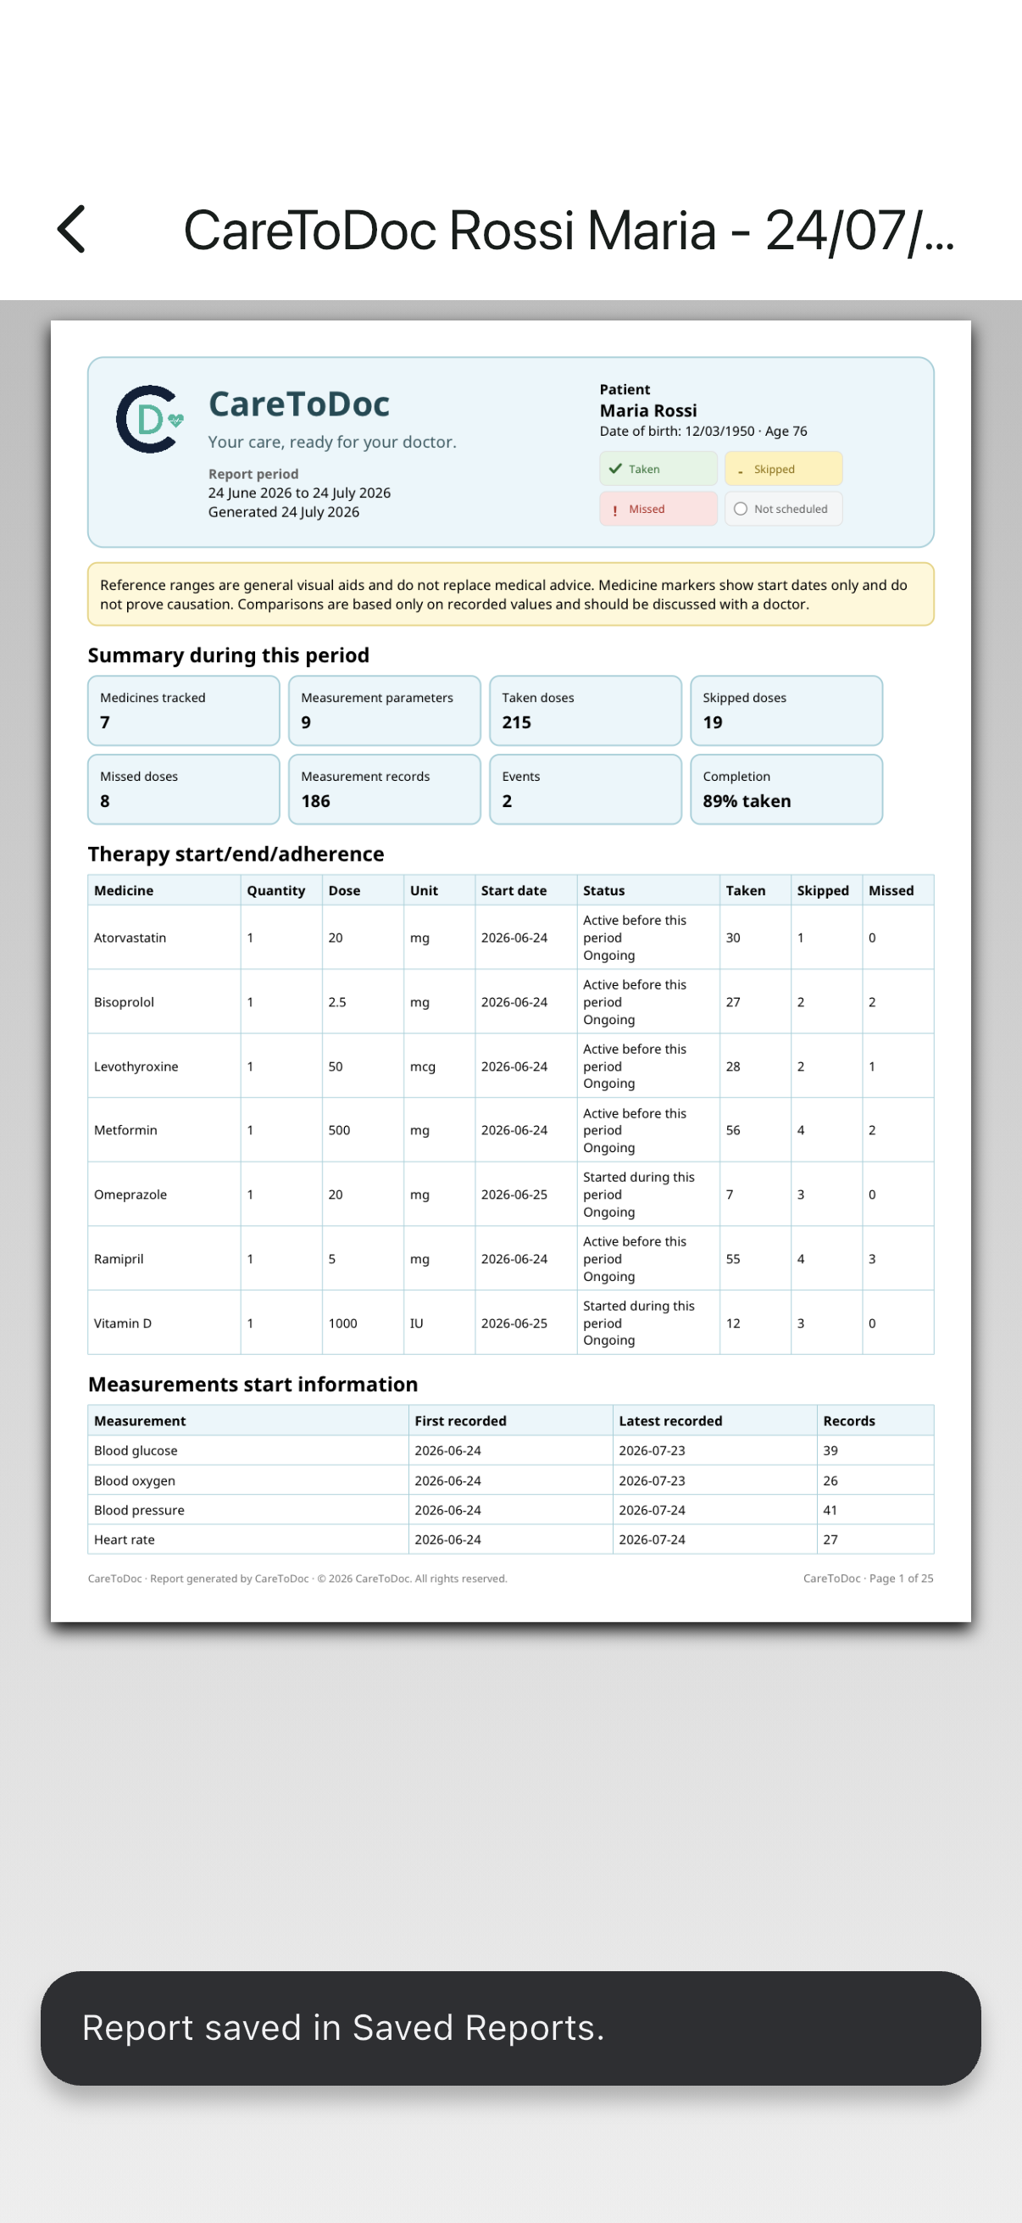Select the Events 2 card

[x=586, y=789]
